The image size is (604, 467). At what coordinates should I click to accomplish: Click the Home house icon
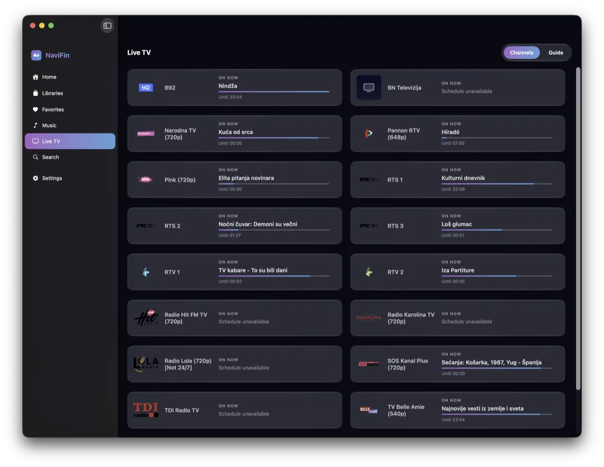click(x=35, y=77)
